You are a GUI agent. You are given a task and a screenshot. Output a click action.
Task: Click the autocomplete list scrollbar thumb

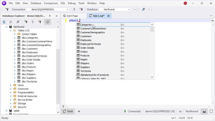click(x=152, y=29)
